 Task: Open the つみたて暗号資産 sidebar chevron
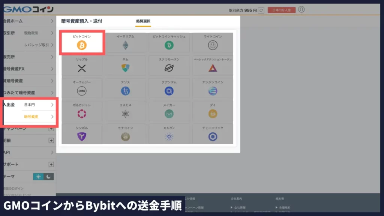click(52, 93)
